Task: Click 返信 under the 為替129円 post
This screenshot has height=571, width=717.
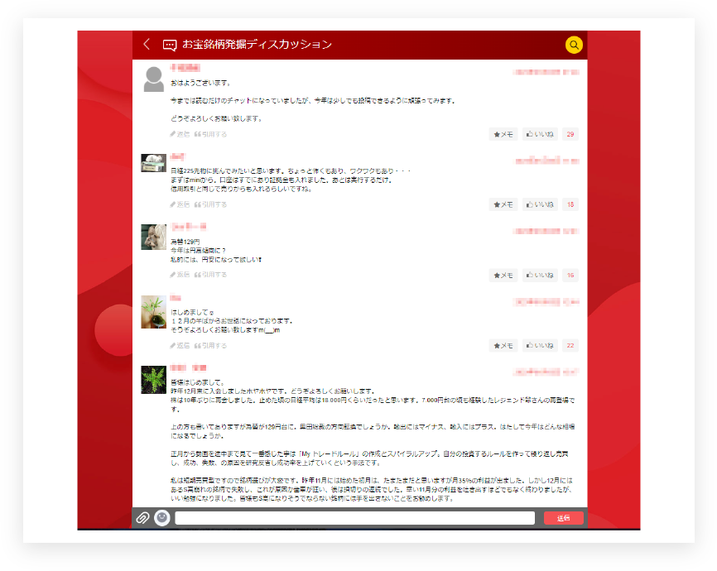Action: point(180,275)
